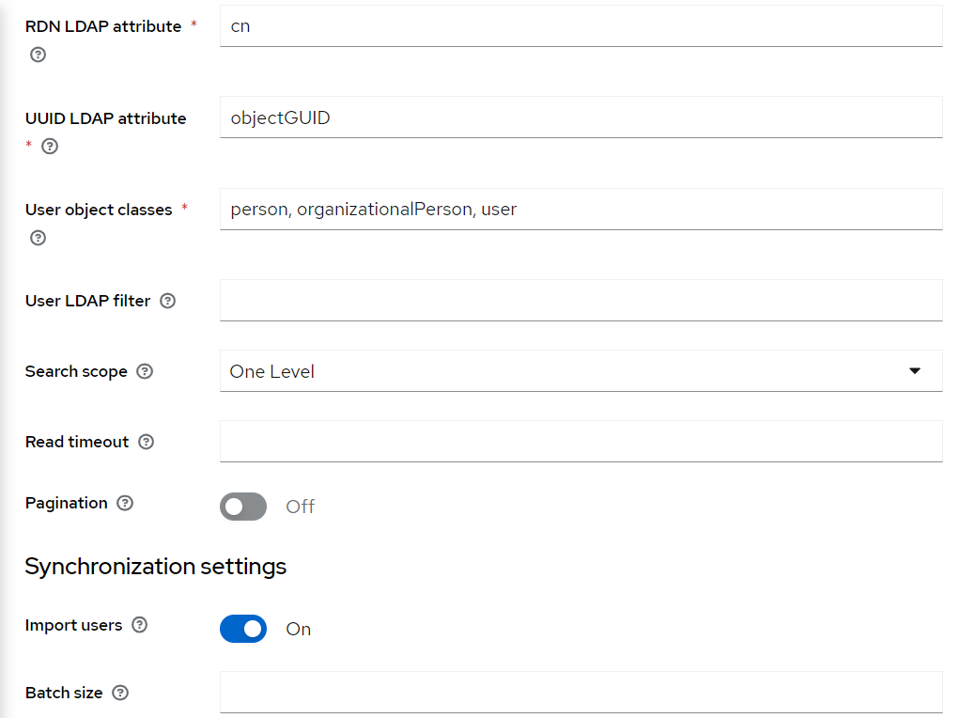Click the Search scope help icon
Screen dimensions: 960x718
(x=144, y=371)
